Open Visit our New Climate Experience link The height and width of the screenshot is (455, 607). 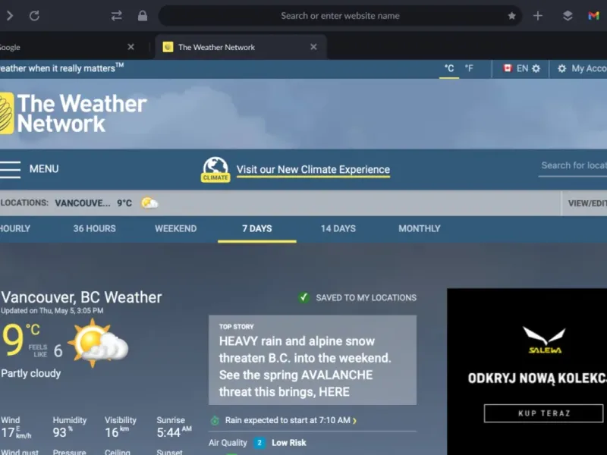pos(313,169)
